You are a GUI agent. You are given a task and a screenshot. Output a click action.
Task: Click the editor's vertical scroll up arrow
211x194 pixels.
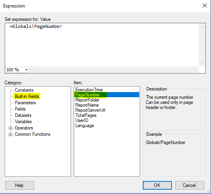[x=202, y=27]
